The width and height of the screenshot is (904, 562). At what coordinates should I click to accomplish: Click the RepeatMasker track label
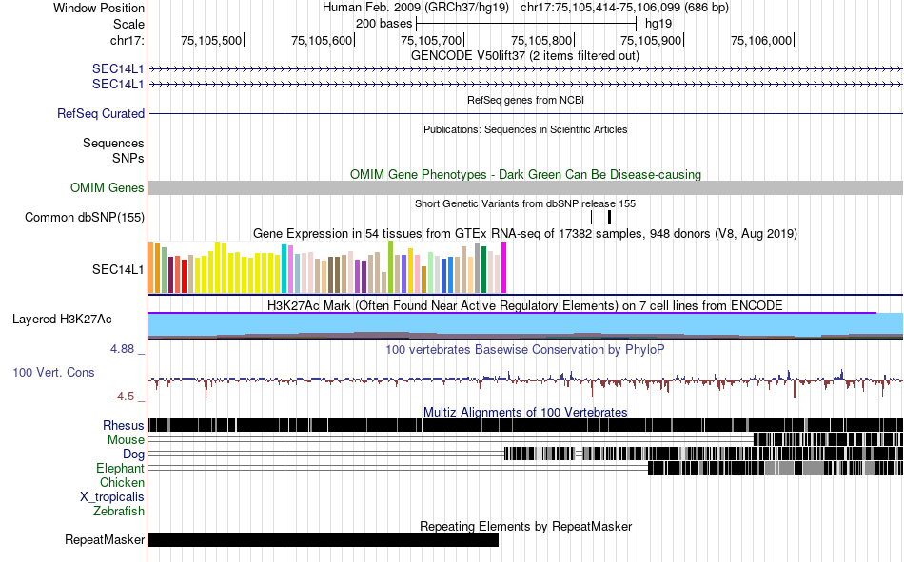[105, 540]
